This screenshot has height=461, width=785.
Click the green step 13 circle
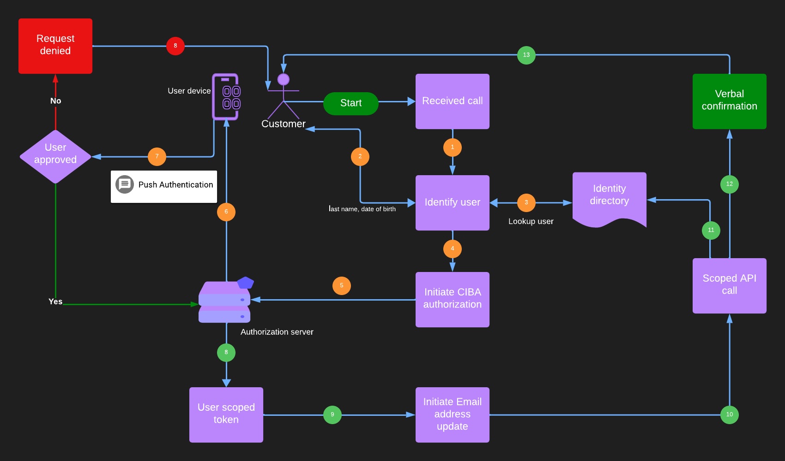pyautogui.click(x=526, y=55)
